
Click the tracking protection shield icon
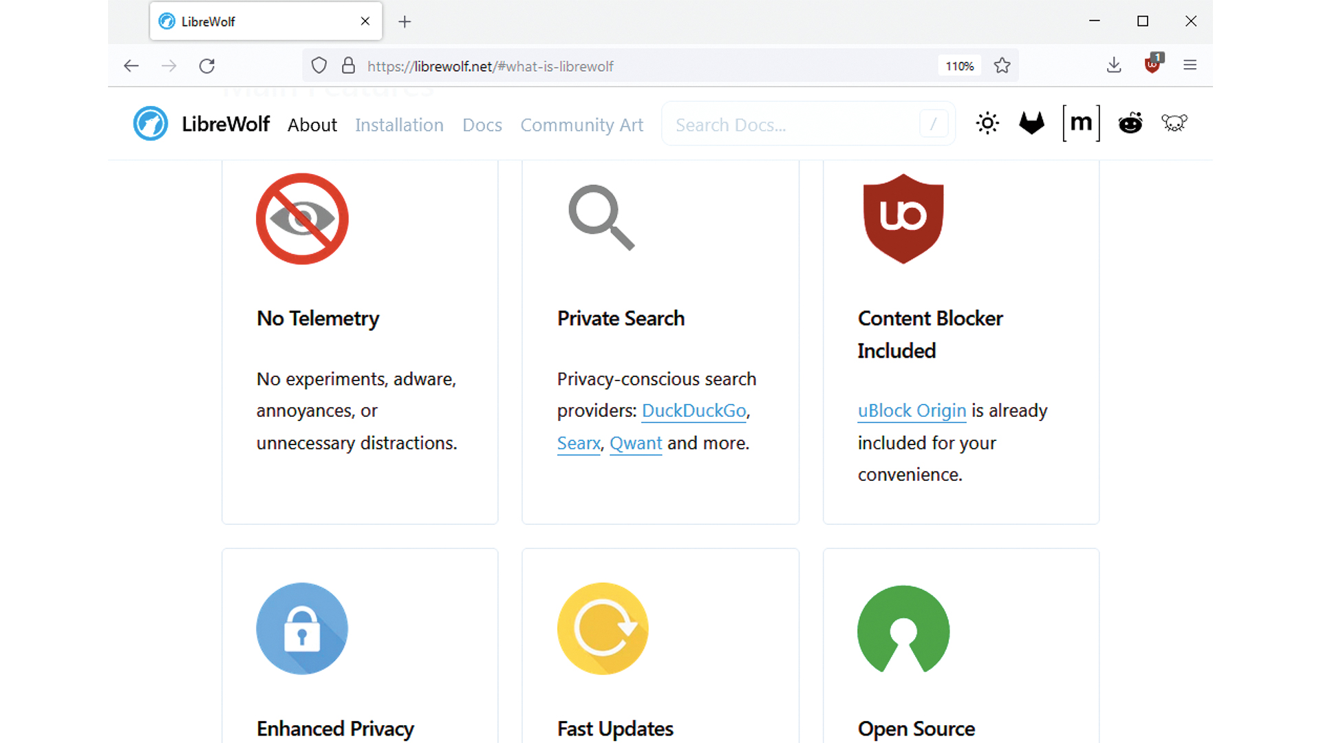click(x=319, y=65)
